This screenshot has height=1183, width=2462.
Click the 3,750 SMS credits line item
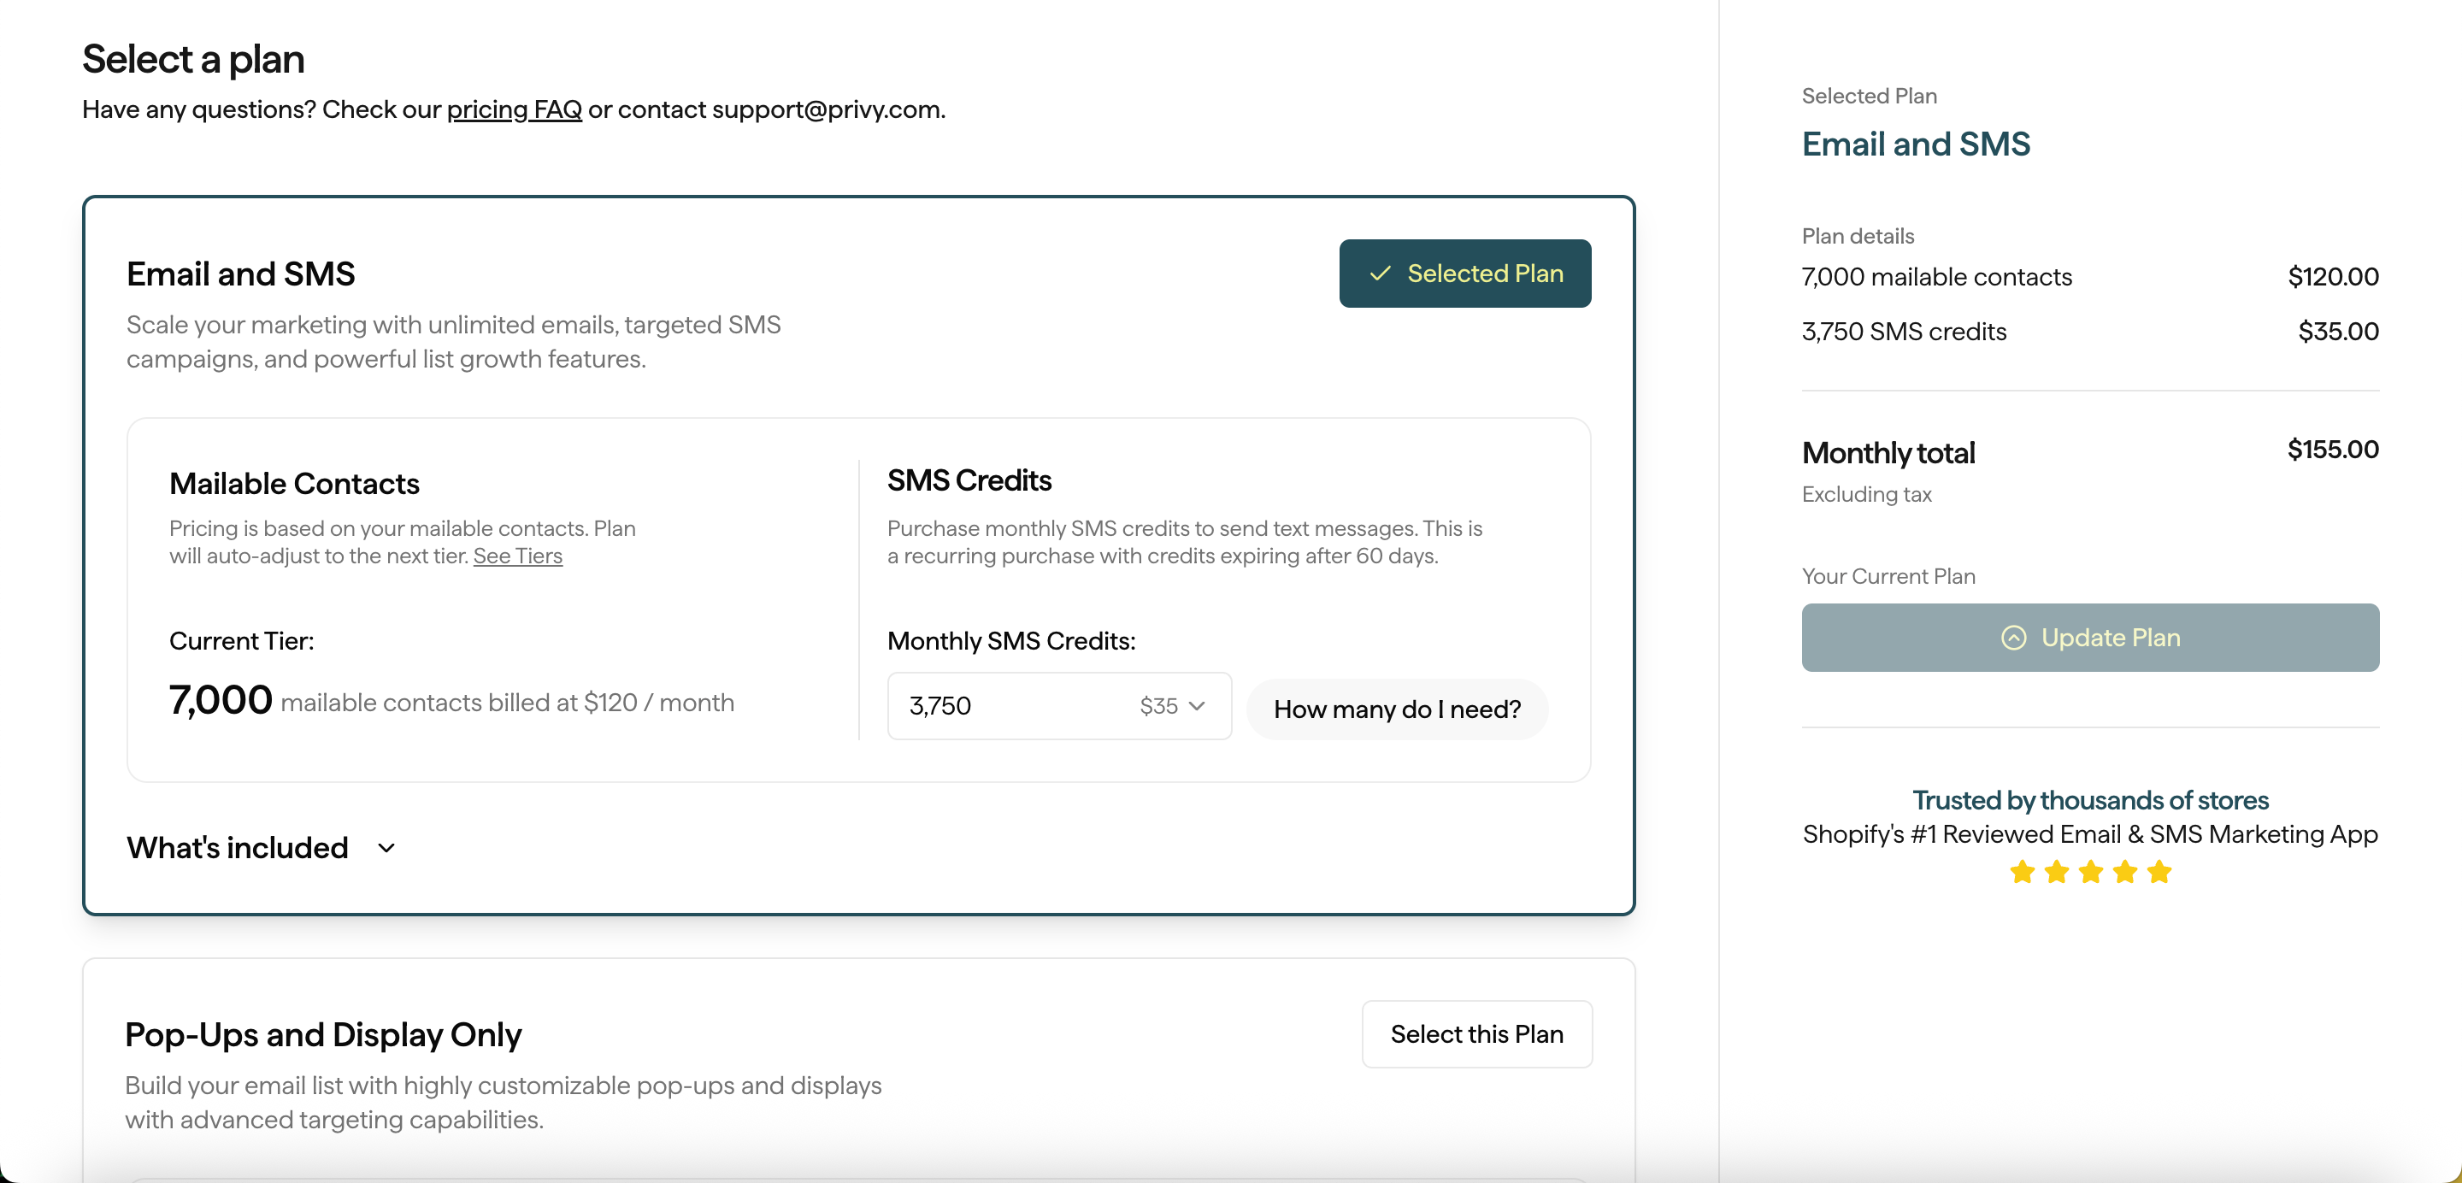click(x=1903, y=332)
